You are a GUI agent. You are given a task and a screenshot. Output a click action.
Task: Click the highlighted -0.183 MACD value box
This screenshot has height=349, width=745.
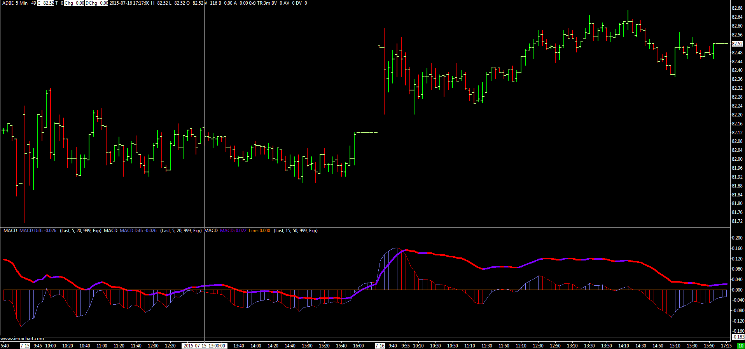tap(738, 337)
